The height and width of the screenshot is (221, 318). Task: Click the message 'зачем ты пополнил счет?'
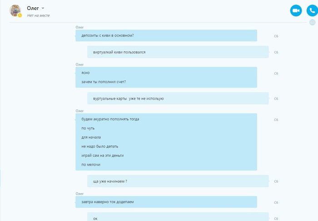click(104, 82)
